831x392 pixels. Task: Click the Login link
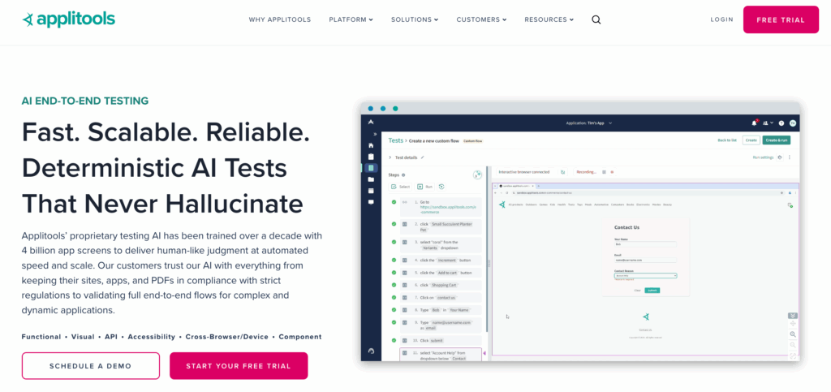point(721,19)
